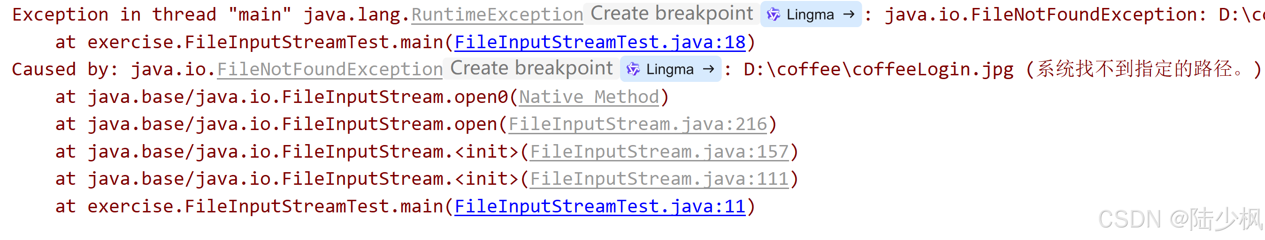The image size is (1265, 240).
Task: Click the arrow icon in the first Lingma button
Action: [849, 15]
